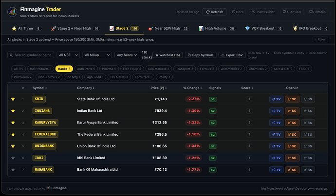Copy the SBIN symbol badge

point(39,99)
